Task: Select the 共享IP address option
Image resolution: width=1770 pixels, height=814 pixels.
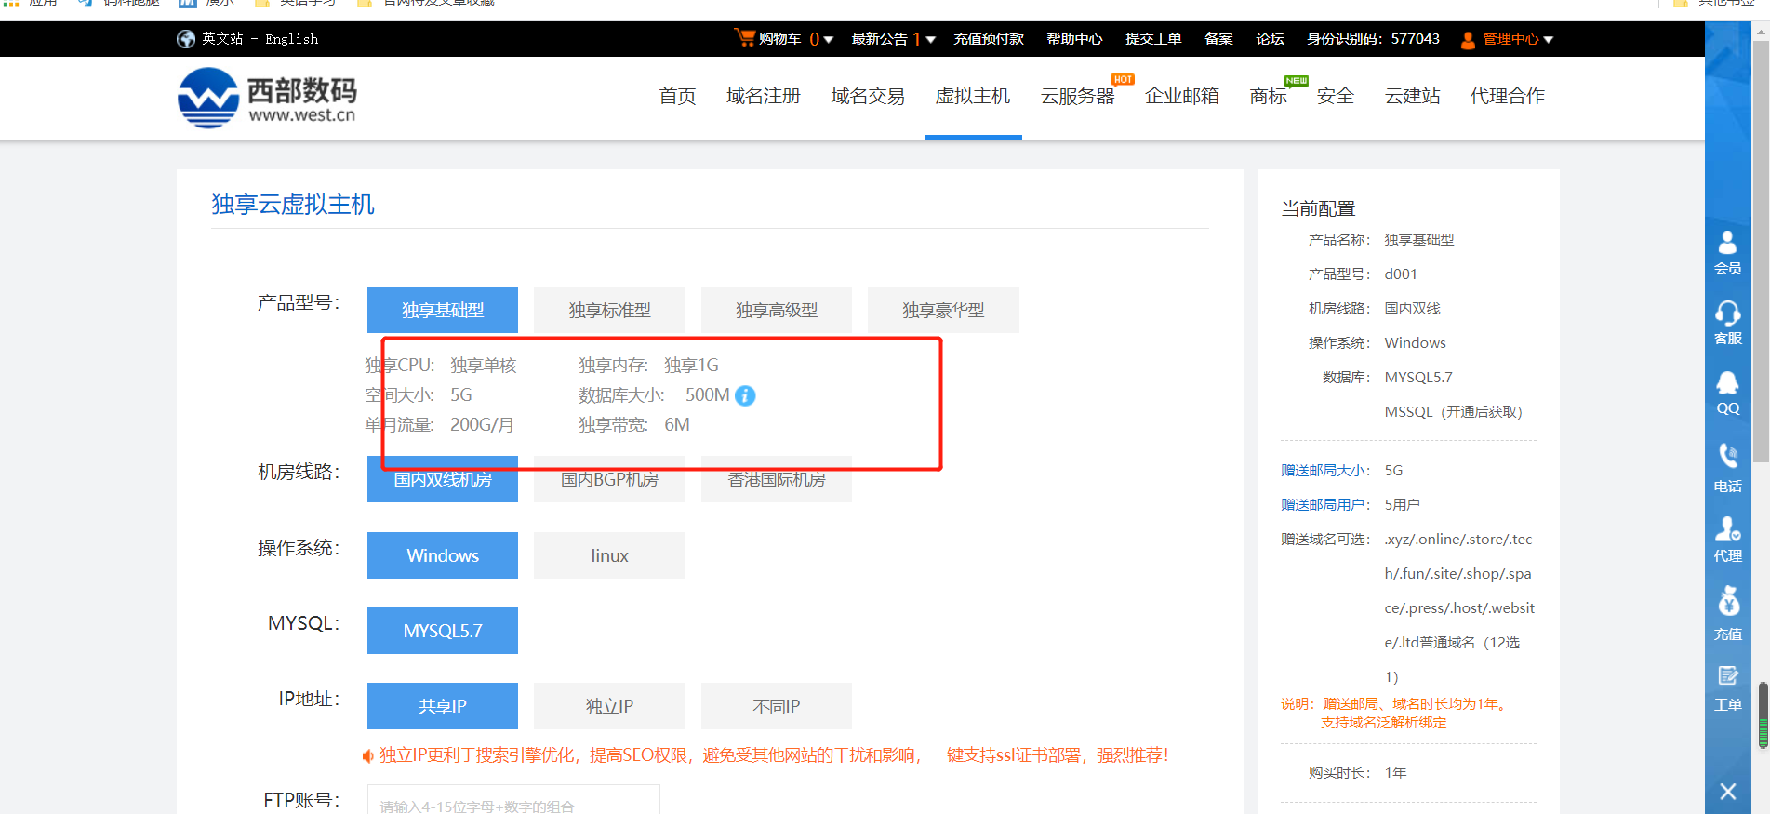Action: coord(443,706)
